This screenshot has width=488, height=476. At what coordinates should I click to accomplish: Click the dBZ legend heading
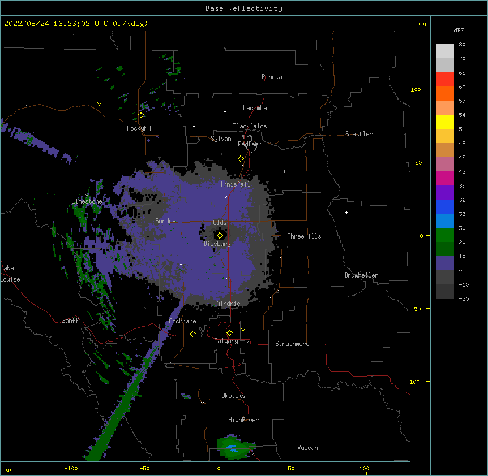(459, 31)
